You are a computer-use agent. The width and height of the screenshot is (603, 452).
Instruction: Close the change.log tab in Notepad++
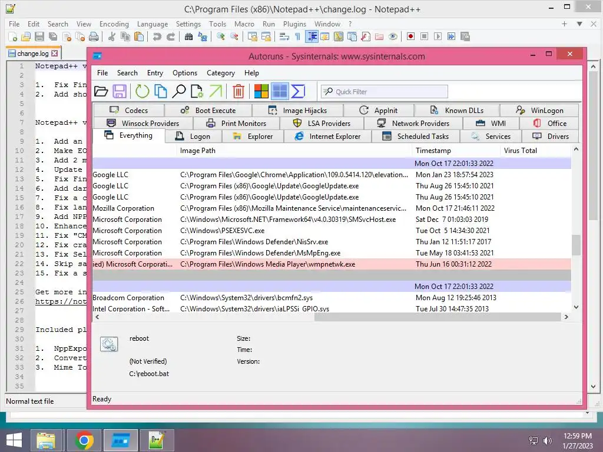pyautogui.click(x=55, y=54)
